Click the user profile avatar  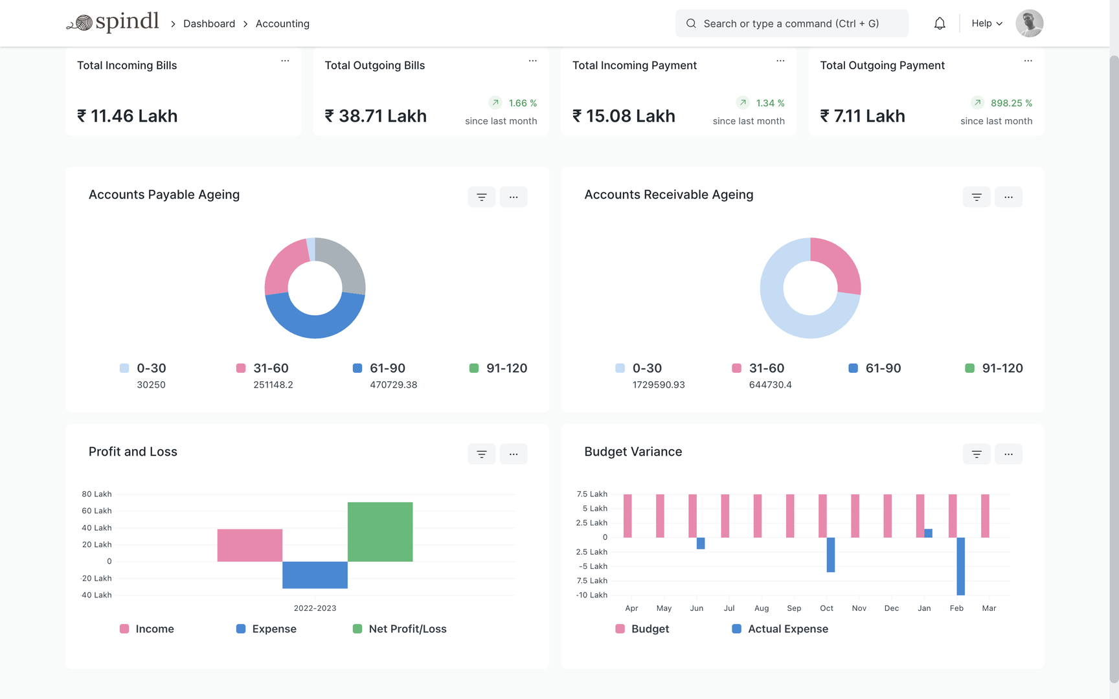coord(1029,23)
